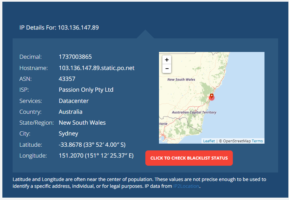This screenshot has height=200, width=289.
Task: Click the ISP name Passion Only Pty Ltd
Action: (86, 90)
